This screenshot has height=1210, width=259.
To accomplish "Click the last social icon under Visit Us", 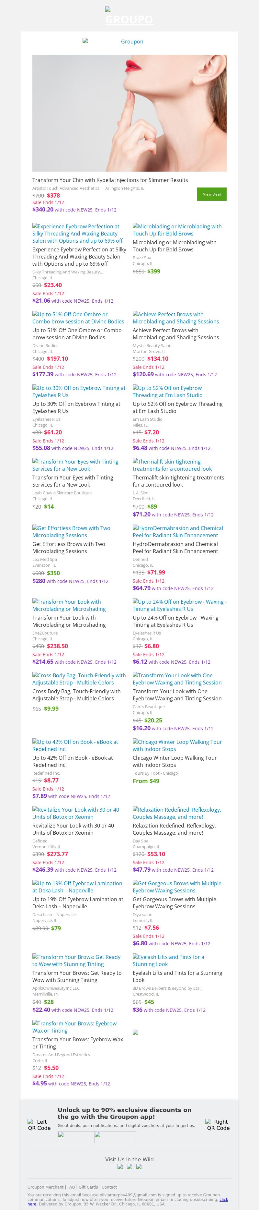I will click(139, 1167).
